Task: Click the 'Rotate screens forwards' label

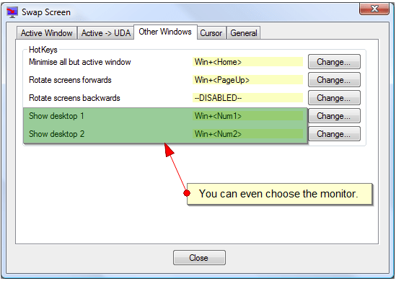Action: [70, 80]
